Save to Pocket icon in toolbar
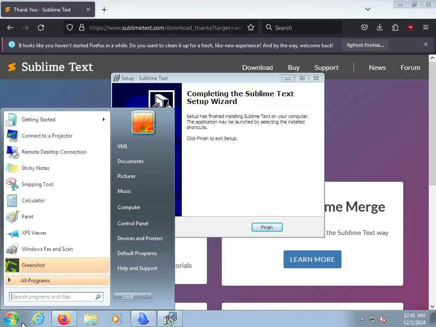The height and width of the screenshot is (327, 436). (x=364, y=27)
